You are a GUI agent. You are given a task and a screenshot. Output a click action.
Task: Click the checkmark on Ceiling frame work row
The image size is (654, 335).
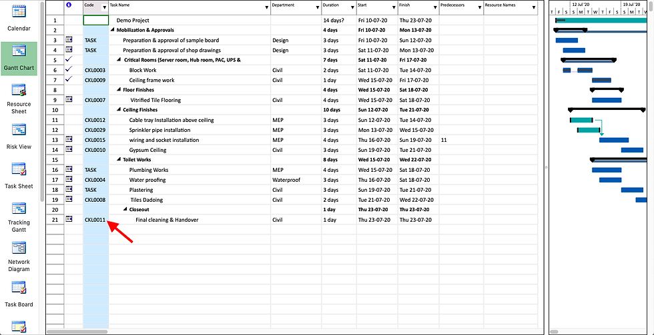[69, 80]
